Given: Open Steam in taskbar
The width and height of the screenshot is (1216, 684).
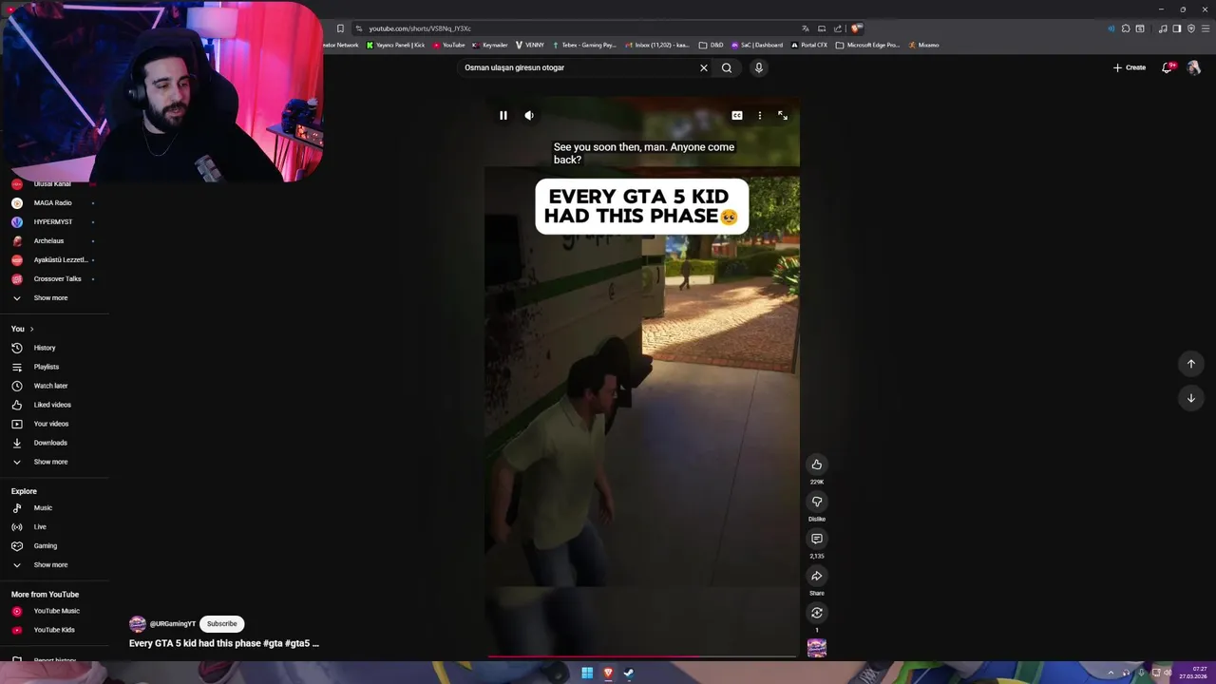Looking at the screenshot, I should click(x=629, y=674).
